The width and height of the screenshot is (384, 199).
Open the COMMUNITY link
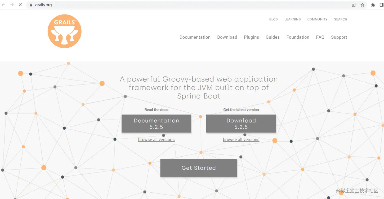[x=317, y=19]
